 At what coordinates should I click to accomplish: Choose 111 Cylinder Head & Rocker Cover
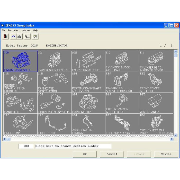point(156,61)
